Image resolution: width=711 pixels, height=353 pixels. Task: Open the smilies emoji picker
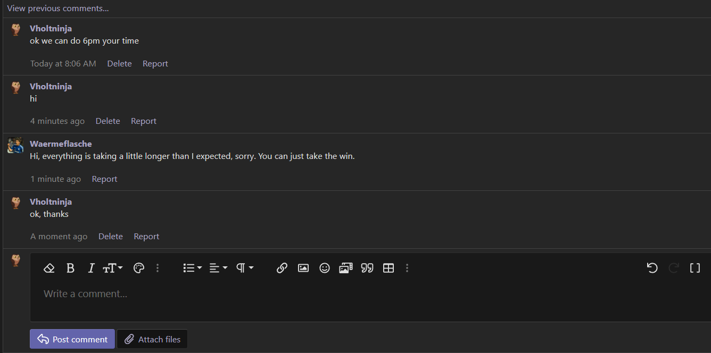click(325, 268)
